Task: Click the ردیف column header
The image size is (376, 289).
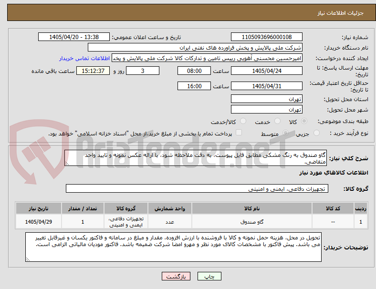Action: [x=360, y=208]
